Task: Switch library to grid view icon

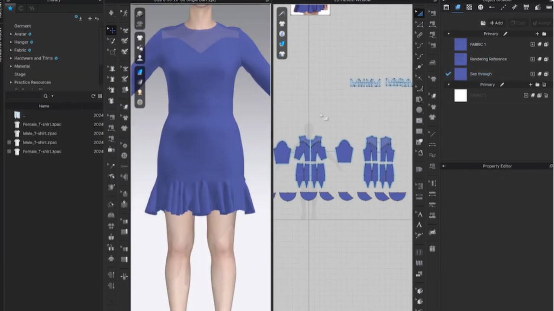Action: pos(100,96)
